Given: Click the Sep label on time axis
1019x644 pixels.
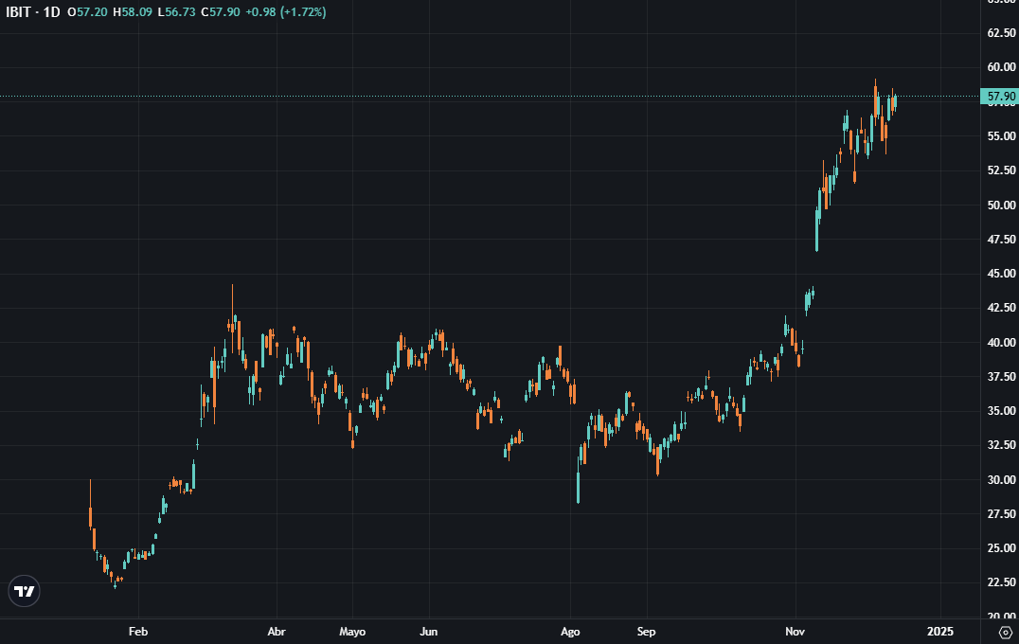Looking at the screenshot, I should [646, 631].
